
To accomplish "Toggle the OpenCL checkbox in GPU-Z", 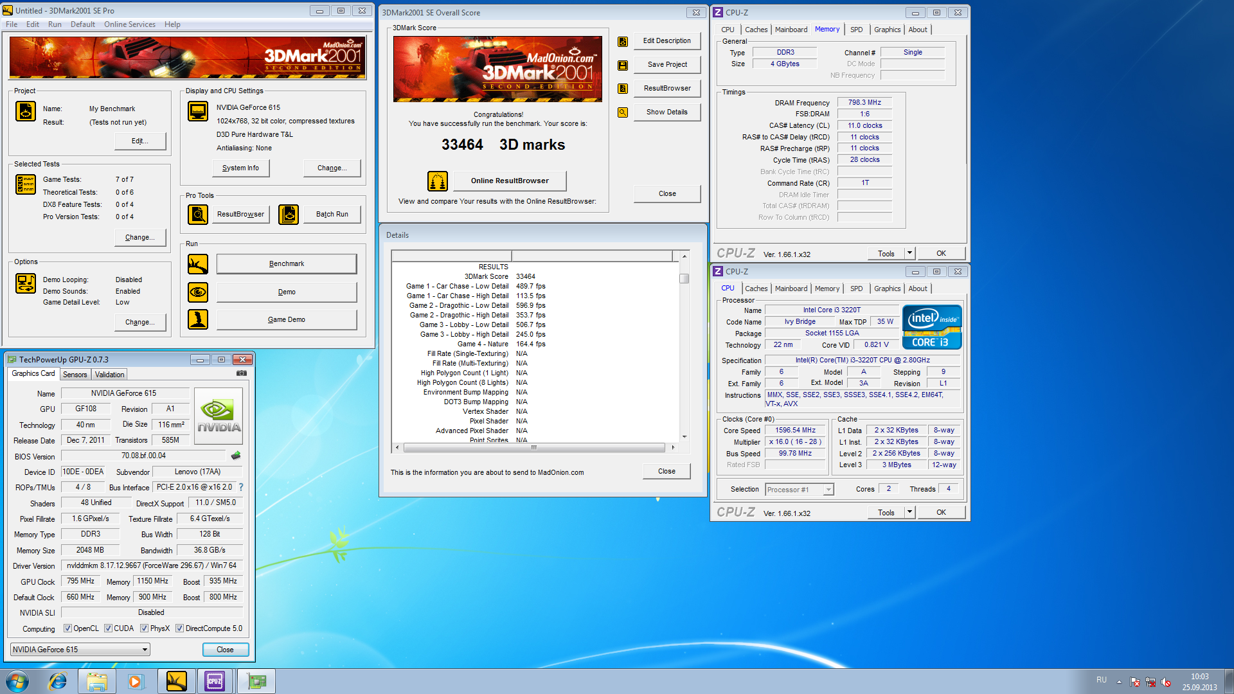I will 67,628.
